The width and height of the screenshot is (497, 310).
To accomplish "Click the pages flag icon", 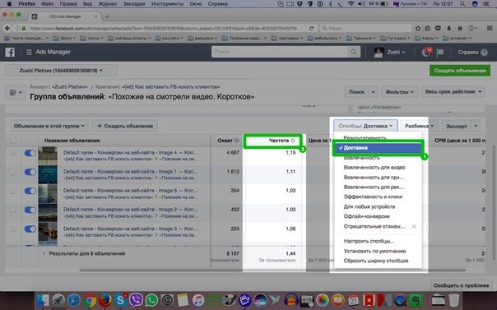I will (440, 53).
